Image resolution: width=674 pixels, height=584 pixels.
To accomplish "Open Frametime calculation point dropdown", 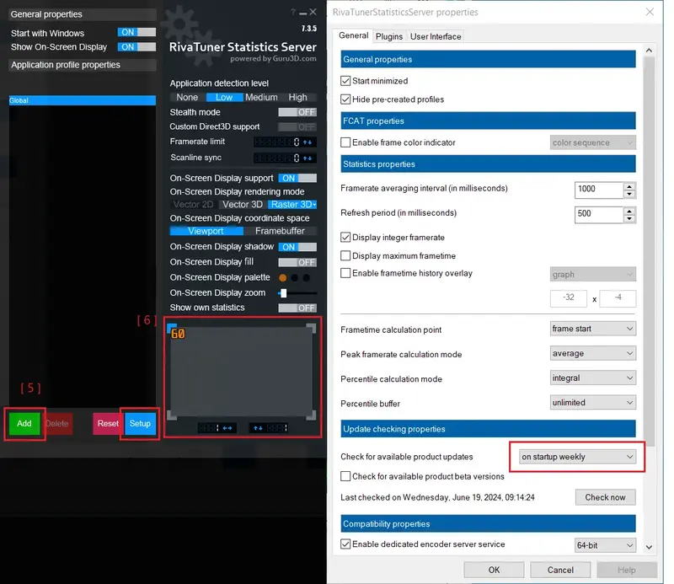I will pos(593,329).
